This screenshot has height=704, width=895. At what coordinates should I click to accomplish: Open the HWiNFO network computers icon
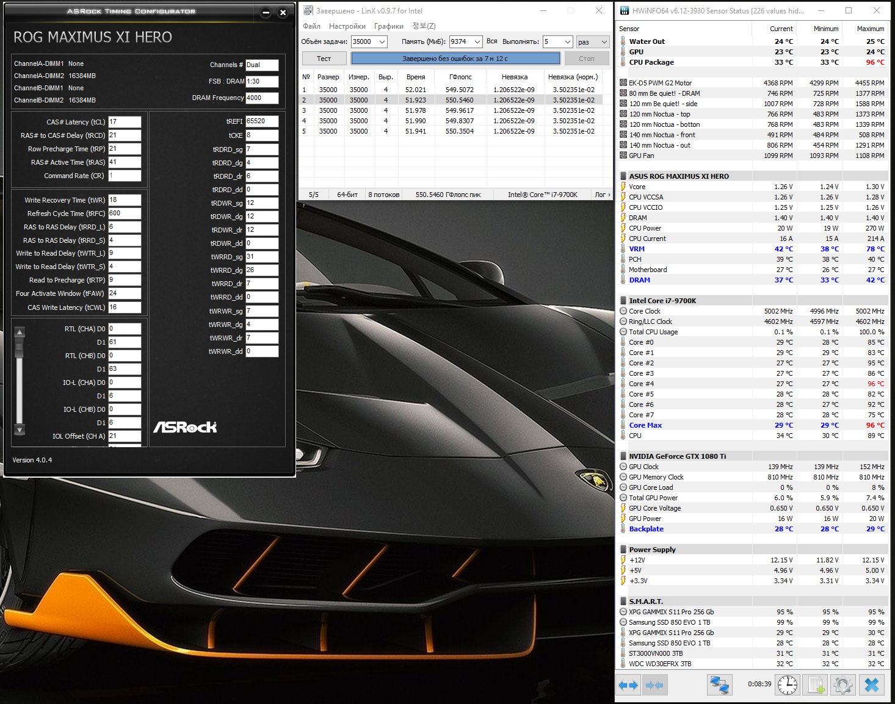(719, 685)
